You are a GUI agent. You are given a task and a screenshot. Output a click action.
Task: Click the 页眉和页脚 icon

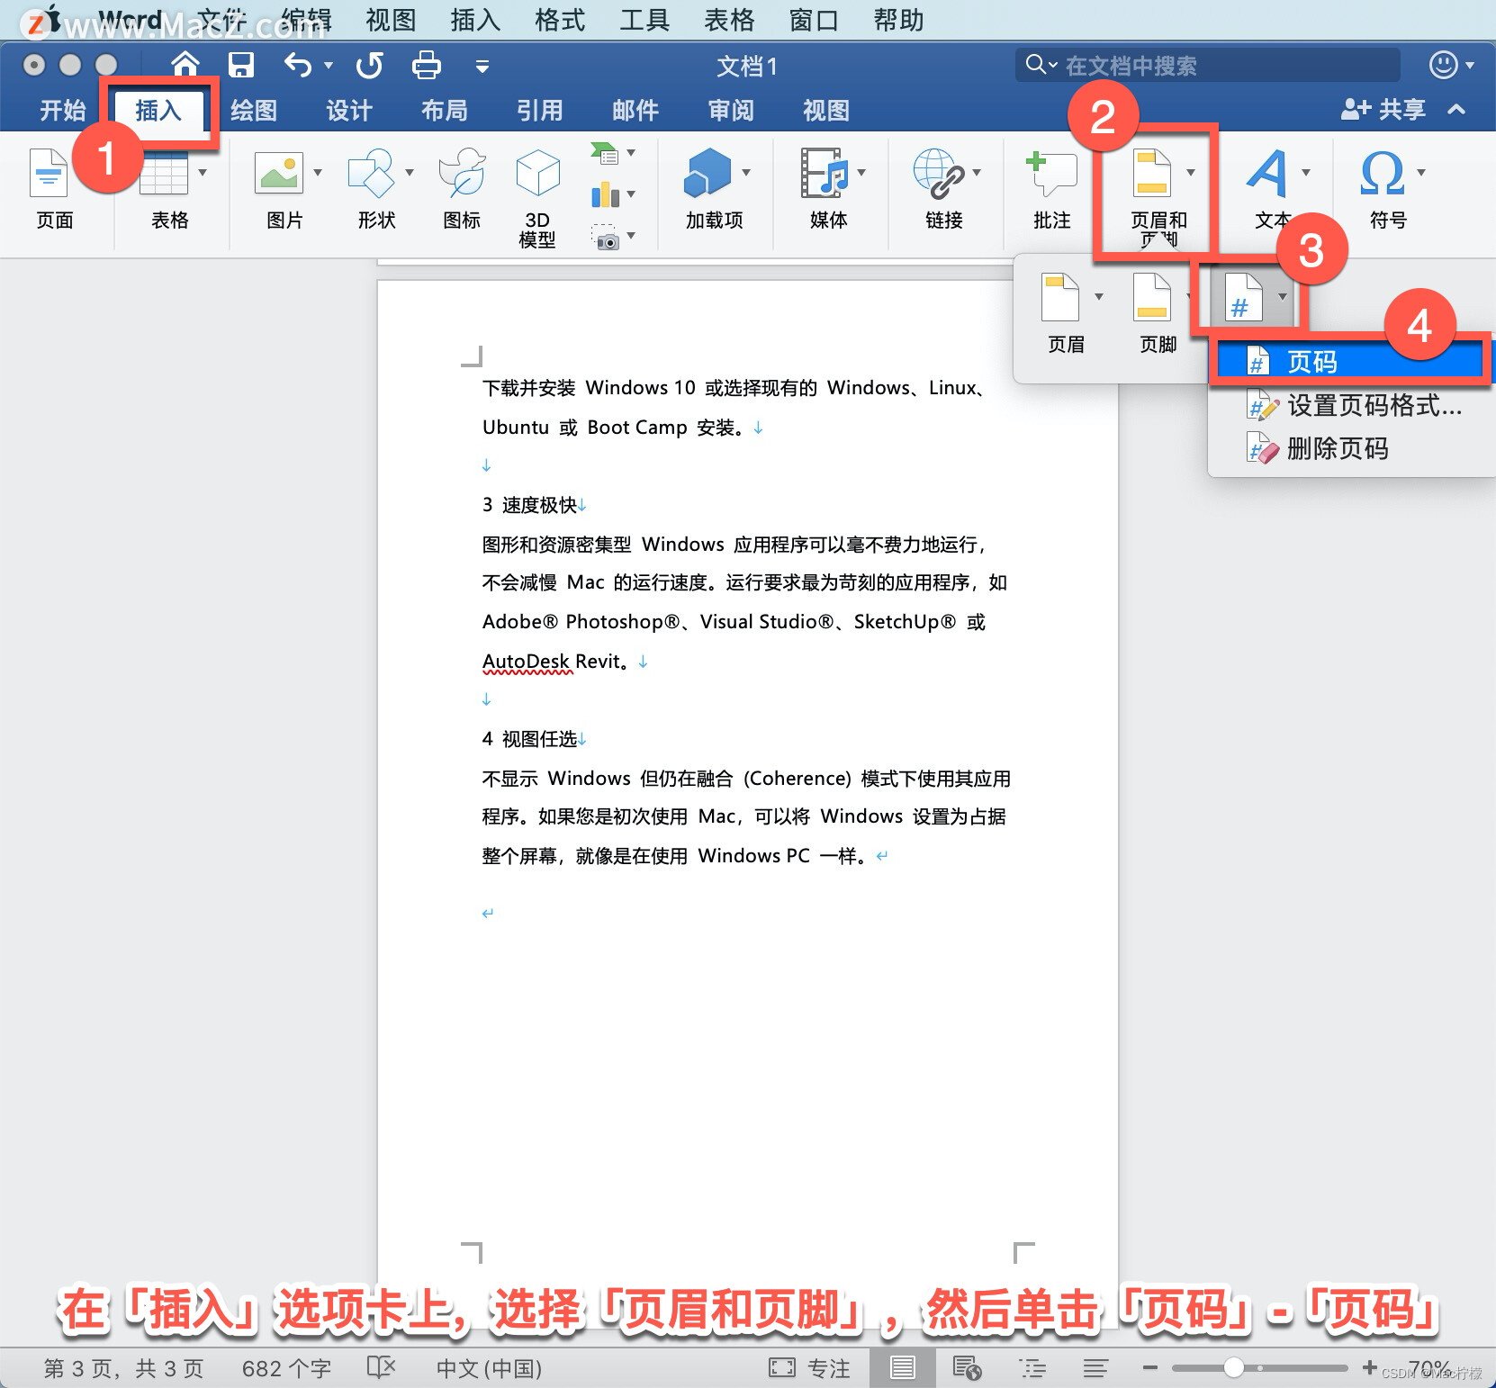point(1151,172)
